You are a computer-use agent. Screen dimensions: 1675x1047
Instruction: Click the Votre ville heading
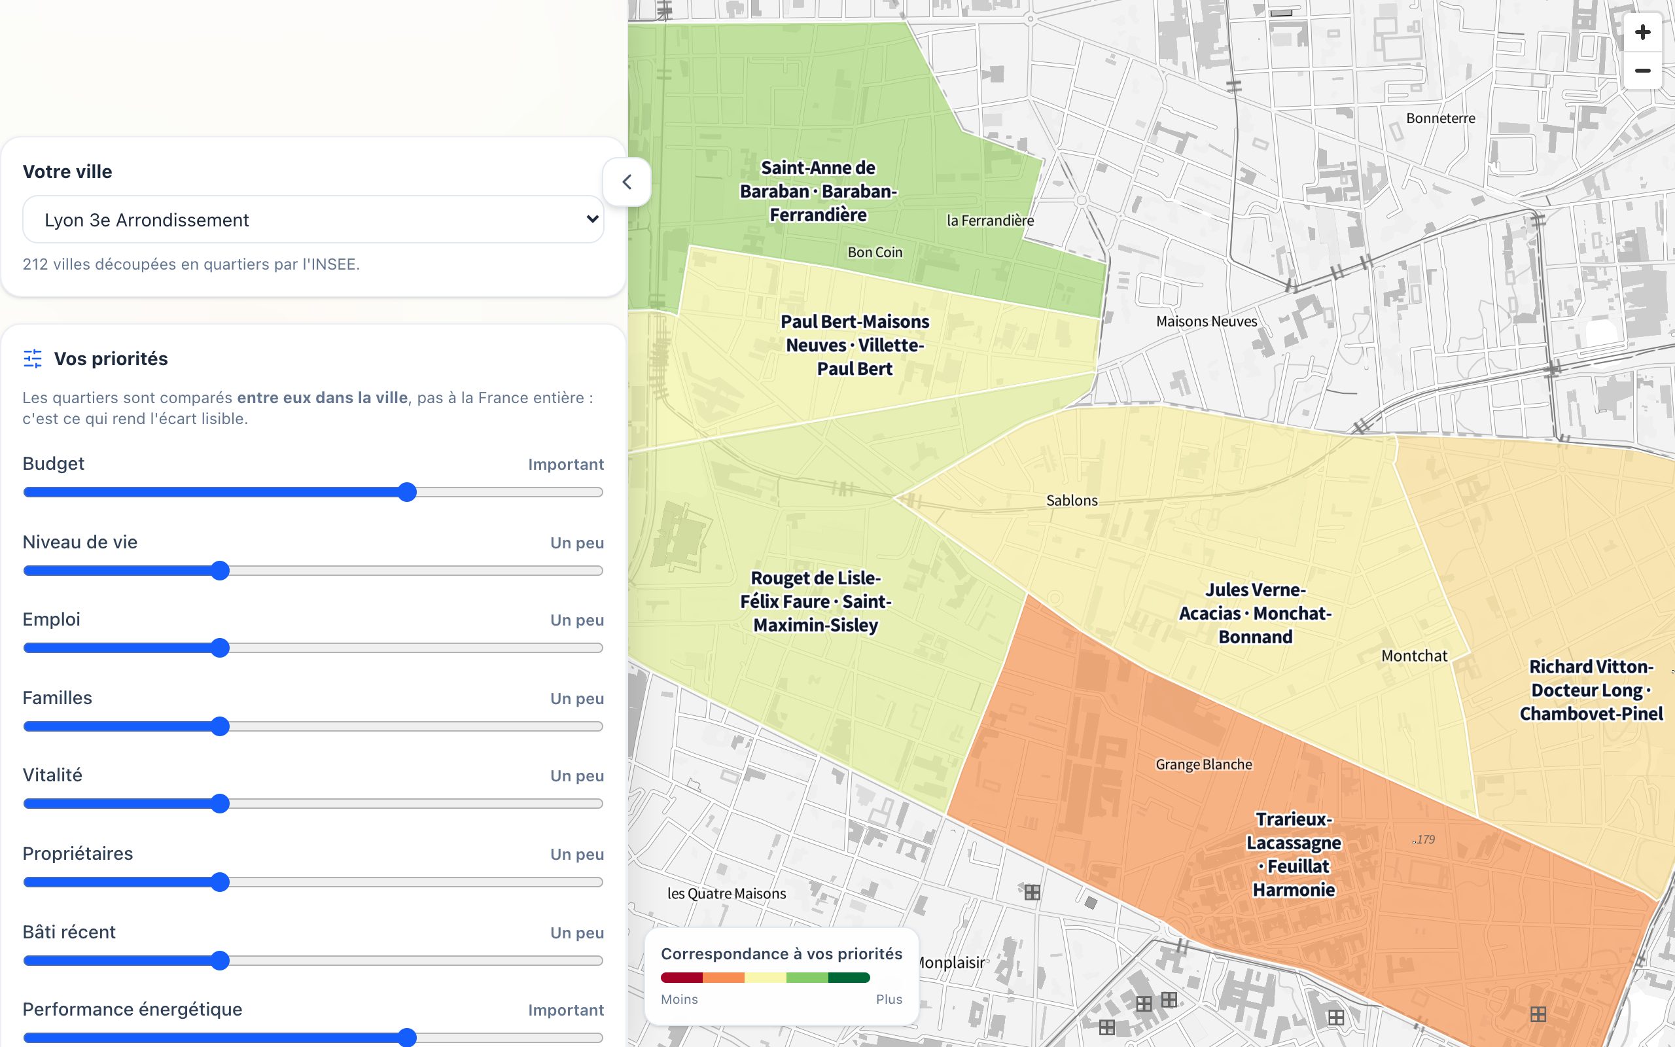[67, 171]
